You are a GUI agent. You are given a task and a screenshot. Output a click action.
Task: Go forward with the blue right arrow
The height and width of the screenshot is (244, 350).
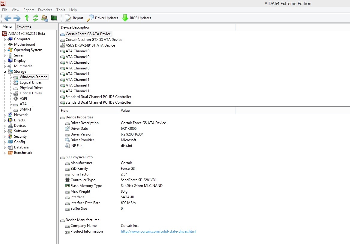point(17,18)
